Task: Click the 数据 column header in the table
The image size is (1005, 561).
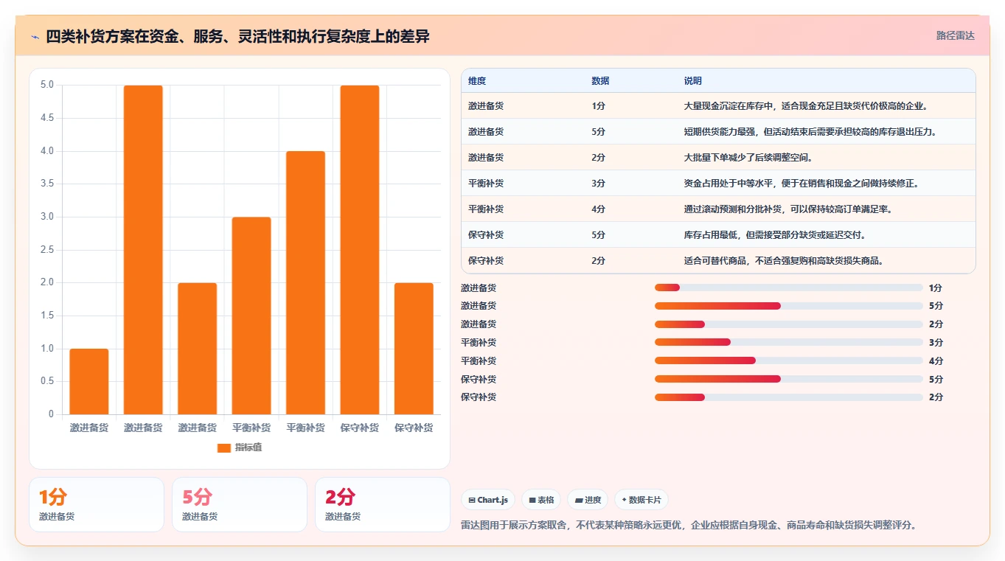Action: [600, 81]
